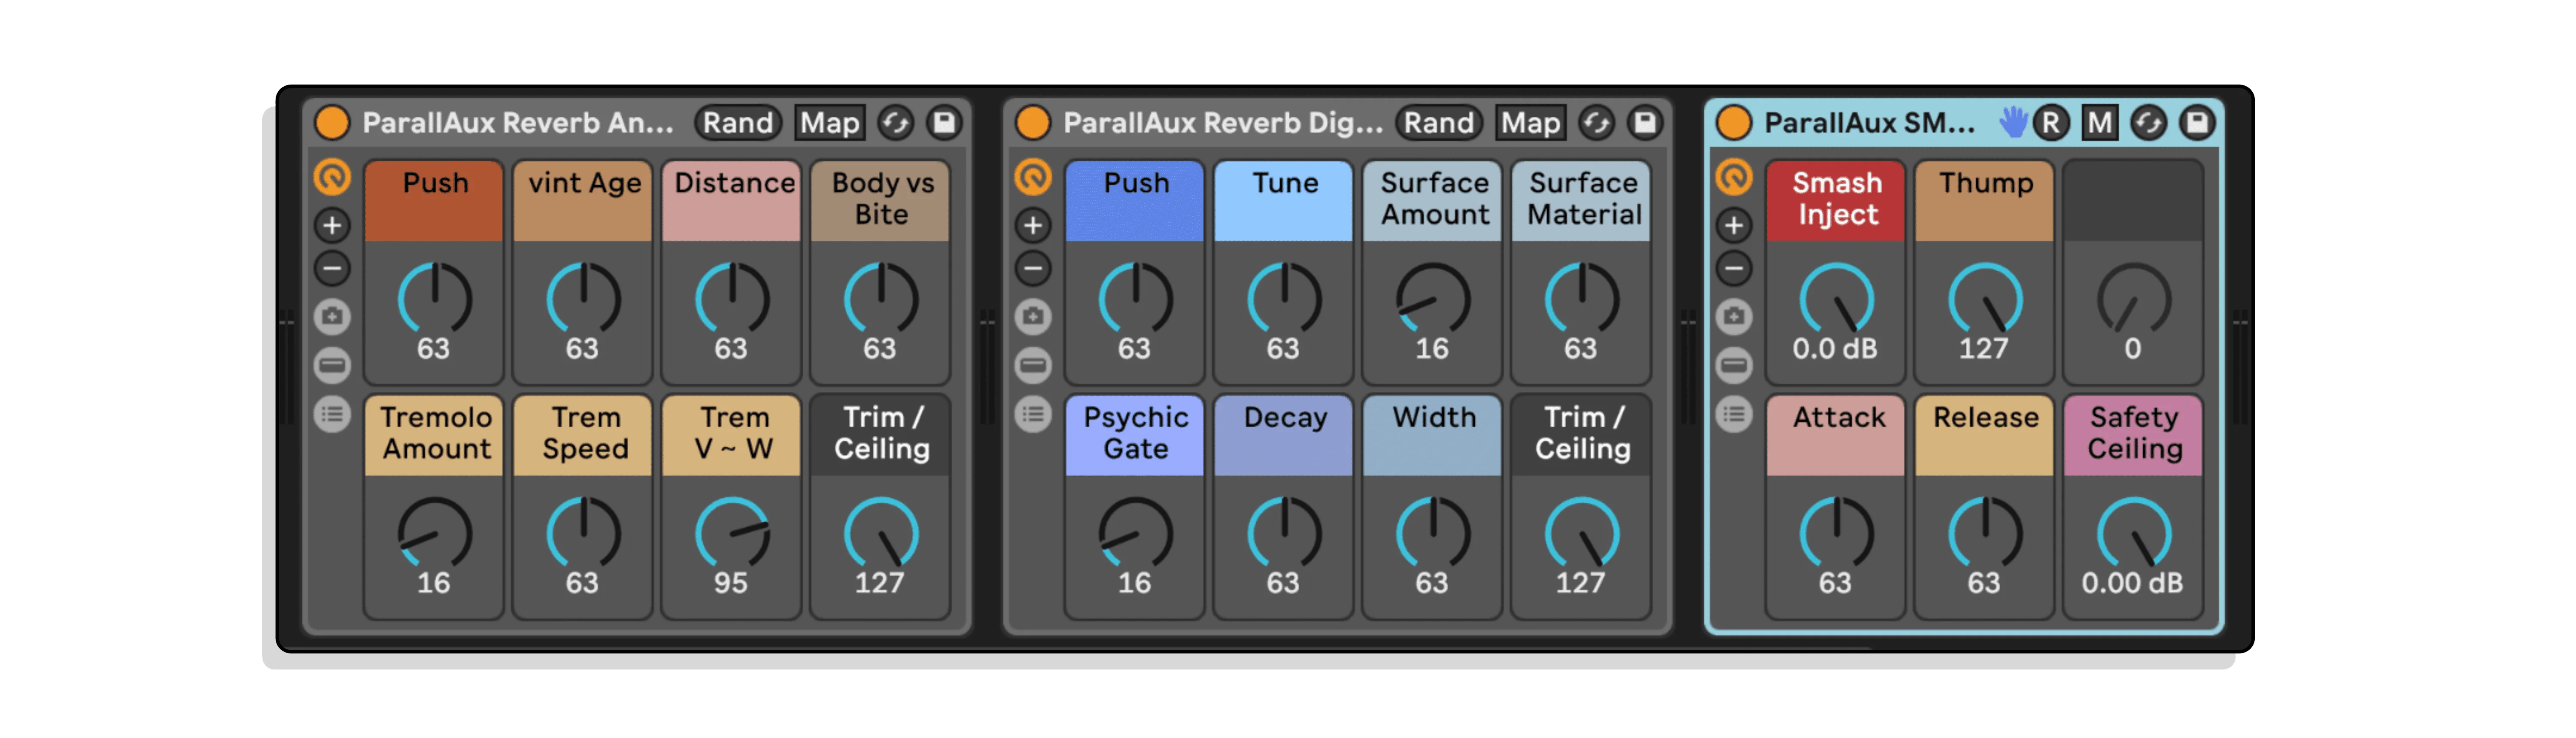Screen dimensions: 2576x738
Task: Click Map button on Reverb Digital rack
Action: (1531, 123)
